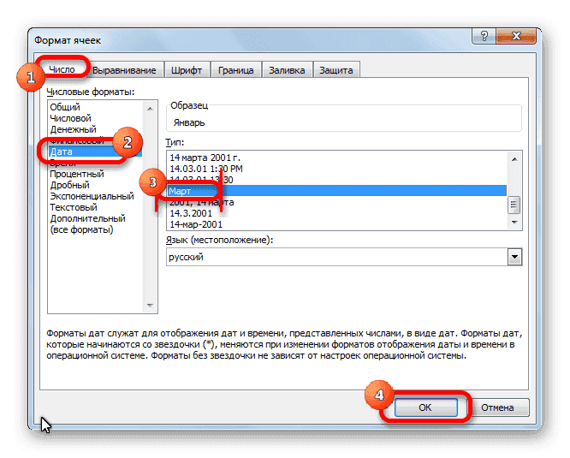The image size is (570, 458).
Task: Click the help question mark button
Action: tap(484, 36)
